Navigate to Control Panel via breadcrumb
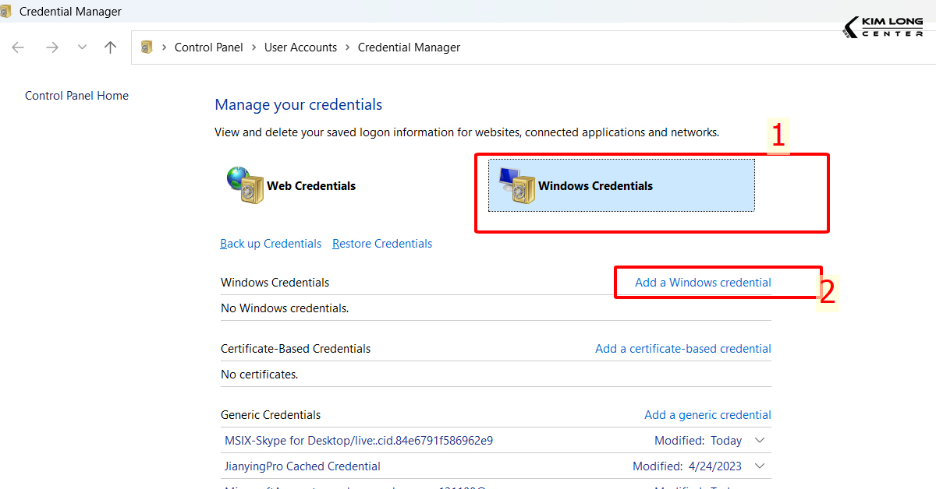 pyautogui.click(x=208, y=47)
